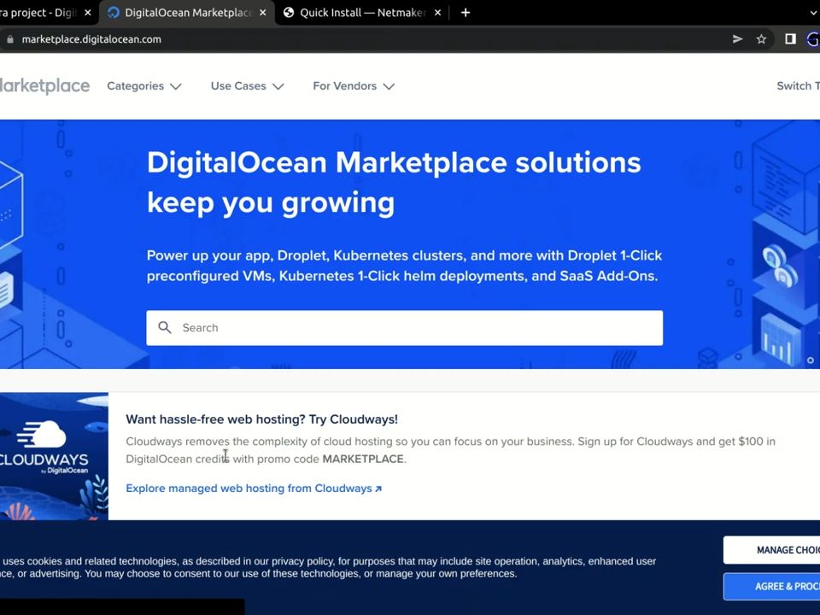Switch to the Quick Install Netmaker tab
This screenshot has width=820, height=615.
pyautogui.click(x=362, y=13)
